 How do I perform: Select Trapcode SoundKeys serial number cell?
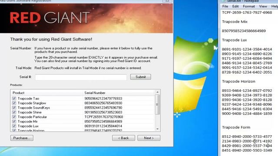click(103, 107)
